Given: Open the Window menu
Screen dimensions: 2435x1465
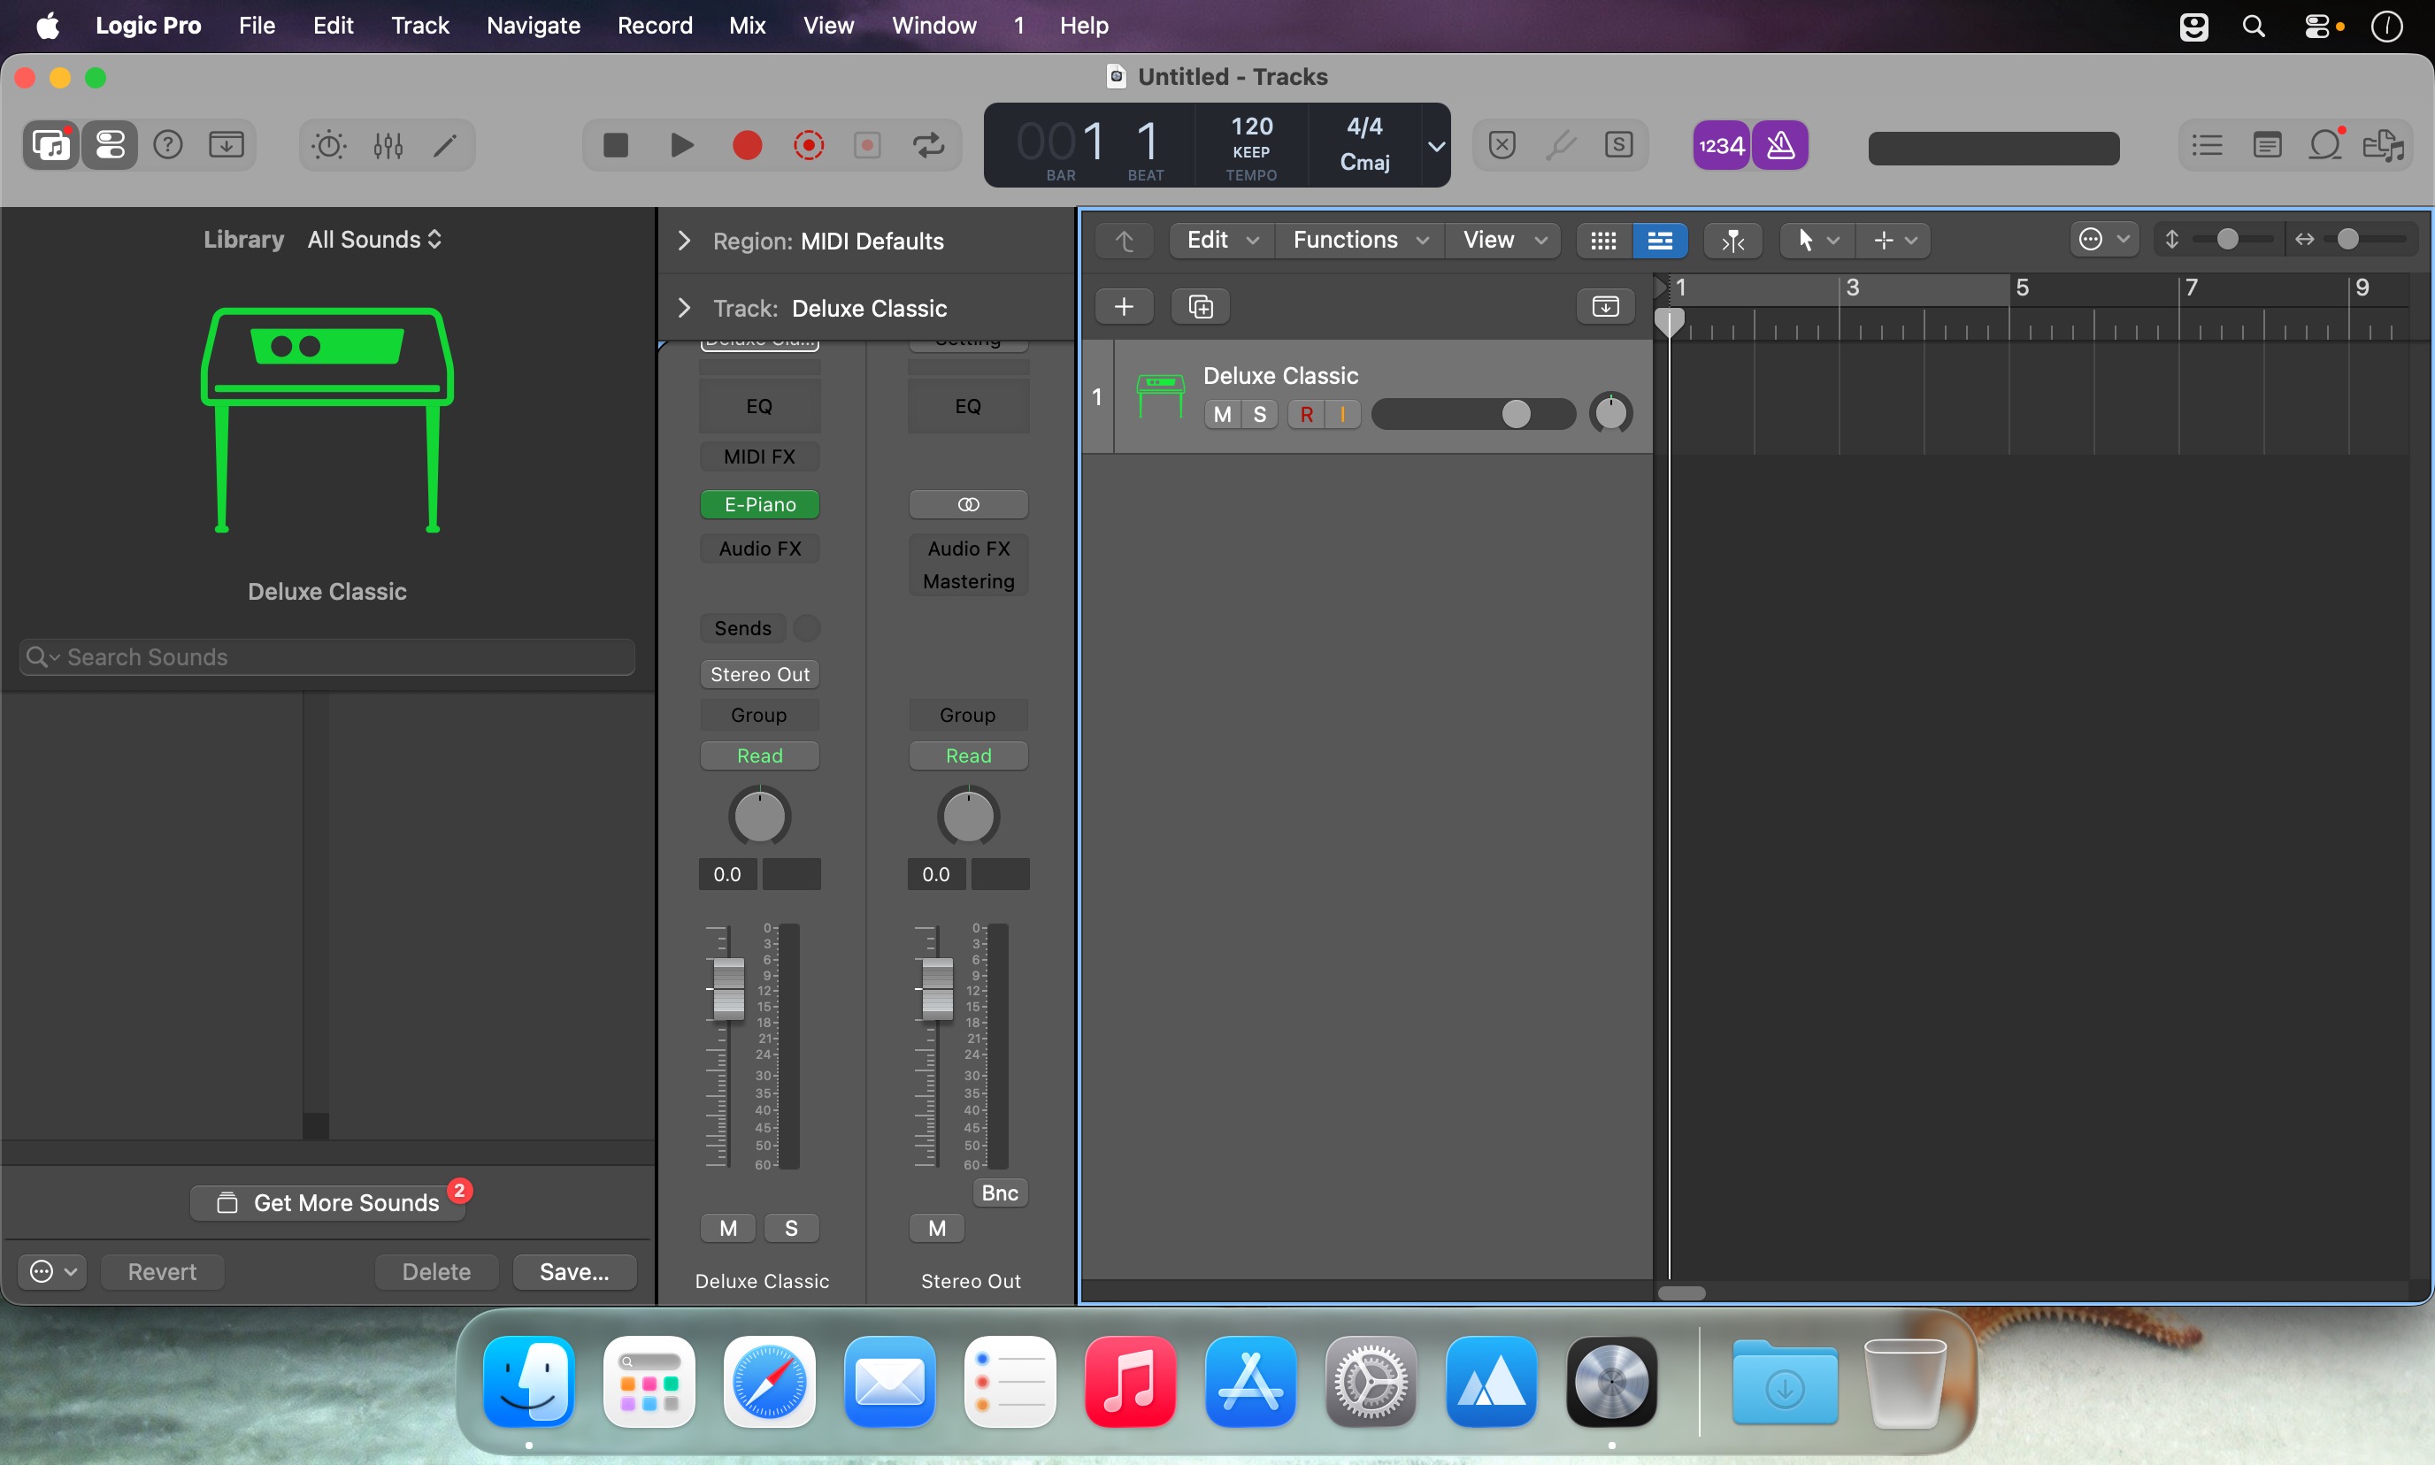Looking at the screenshot, I should (x=934, y=26).
